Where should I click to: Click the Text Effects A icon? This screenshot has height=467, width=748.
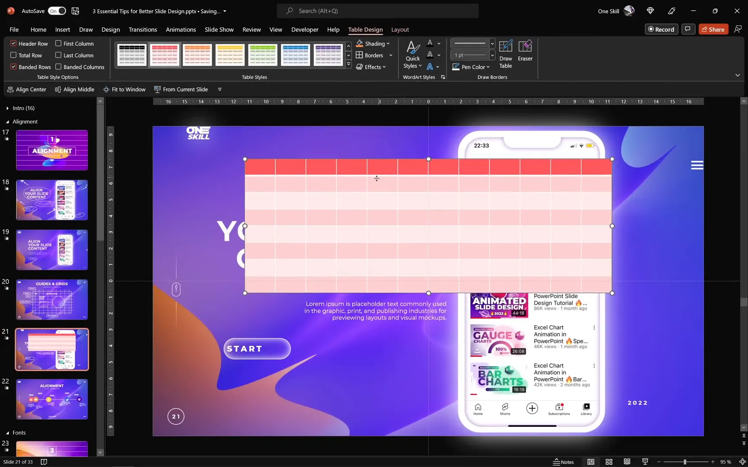coord(430,66)
